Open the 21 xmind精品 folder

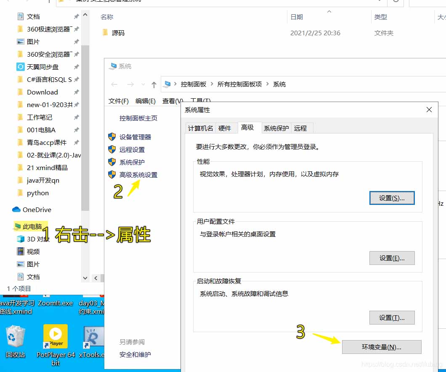42,168
